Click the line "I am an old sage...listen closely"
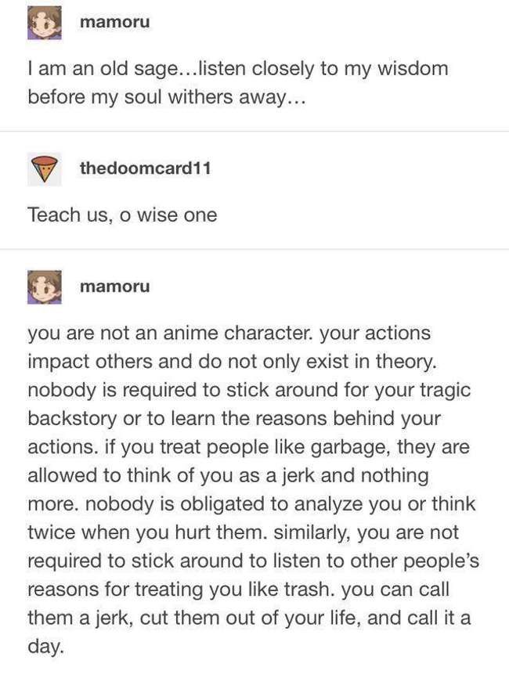Image resolution: width=509 pixels, height=678 pixels. tap(238, 69)
